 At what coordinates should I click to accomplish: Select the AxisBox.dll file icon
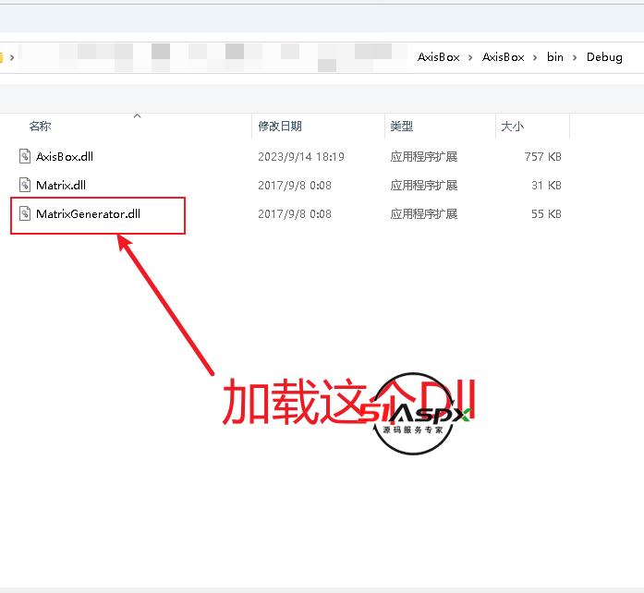25,156
